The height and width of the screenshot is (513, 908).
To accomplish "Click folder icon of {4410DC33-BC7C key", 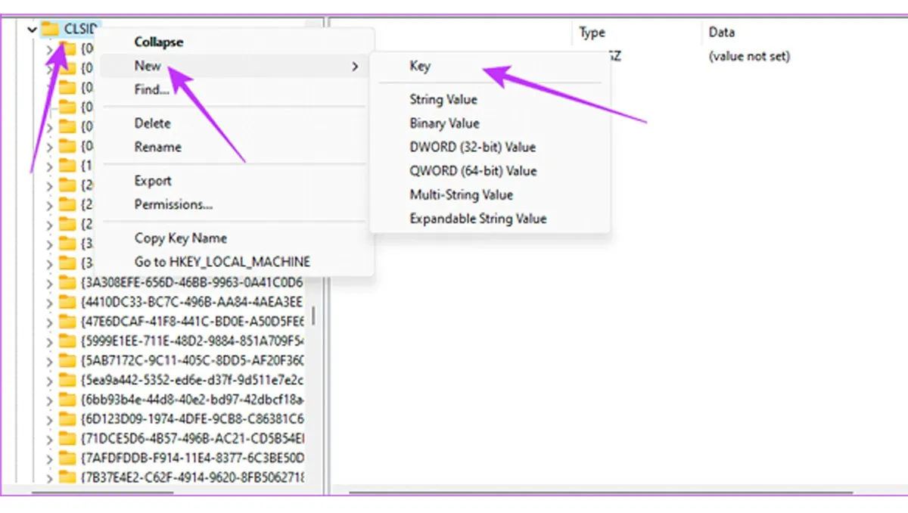I will (68, 301).
